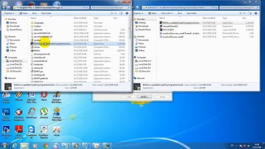Screen dimensions: 265x149
Task: Select the IDMan application file
Action: point(37,50)
